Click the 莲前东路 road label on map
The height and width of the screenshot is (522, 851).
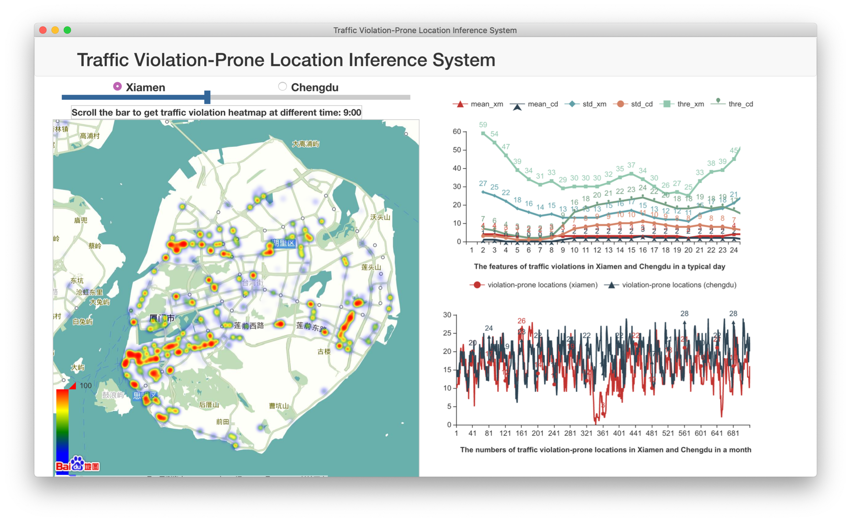[311, 327]
